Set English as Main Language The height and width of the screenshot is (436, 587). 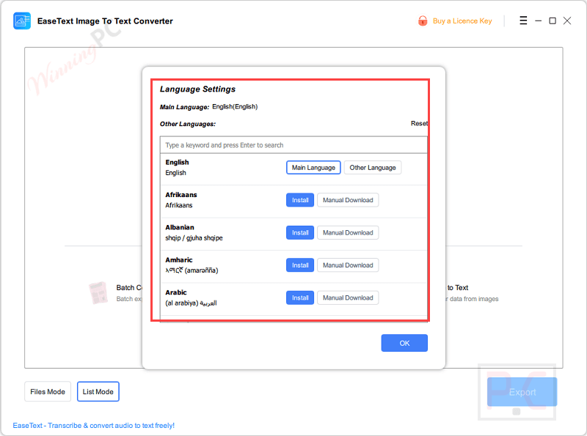(313, 167)
